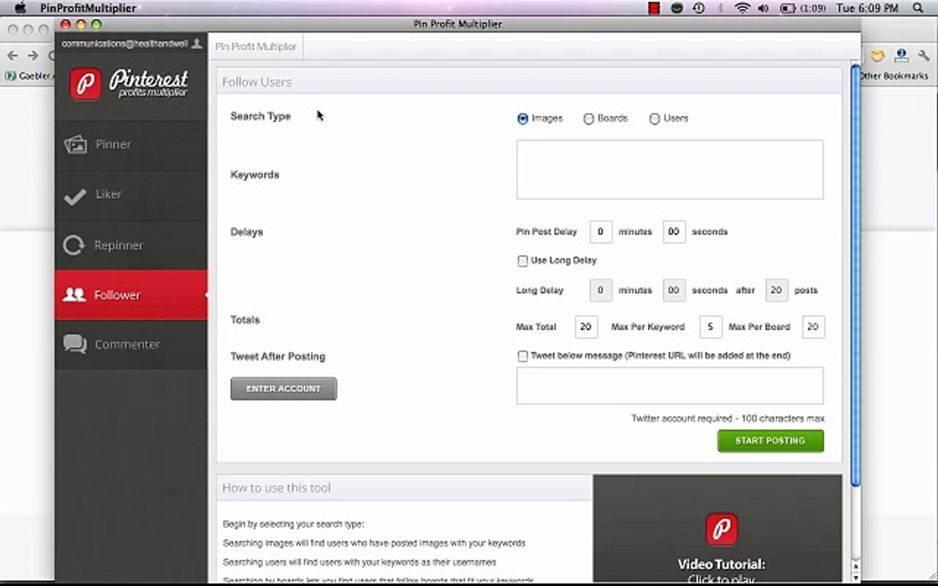Select the Follower sidebar item

131,295
